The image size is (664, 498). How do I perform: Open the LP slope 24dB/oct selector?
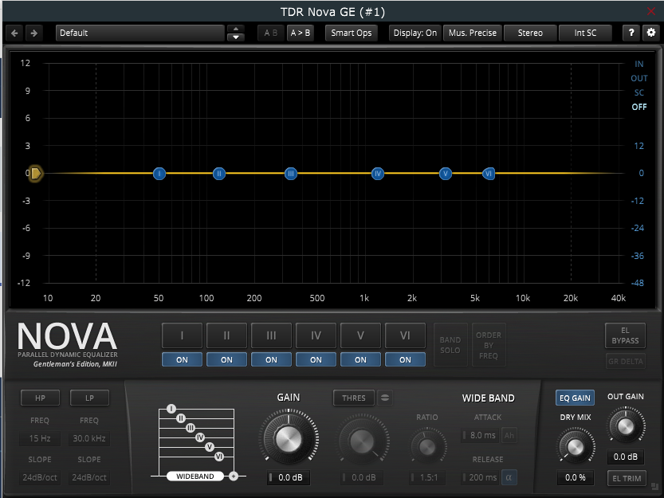[89, 477]
